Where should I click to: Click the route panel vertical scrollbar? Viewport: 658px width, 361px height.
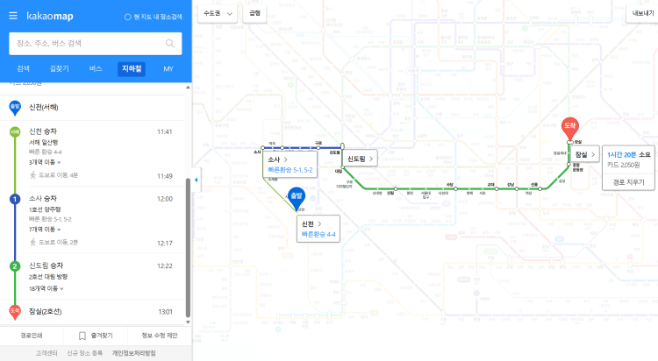tap(188, 237)
